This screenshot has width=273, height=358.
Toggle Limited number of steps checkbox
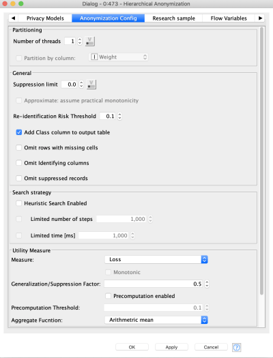18,219
